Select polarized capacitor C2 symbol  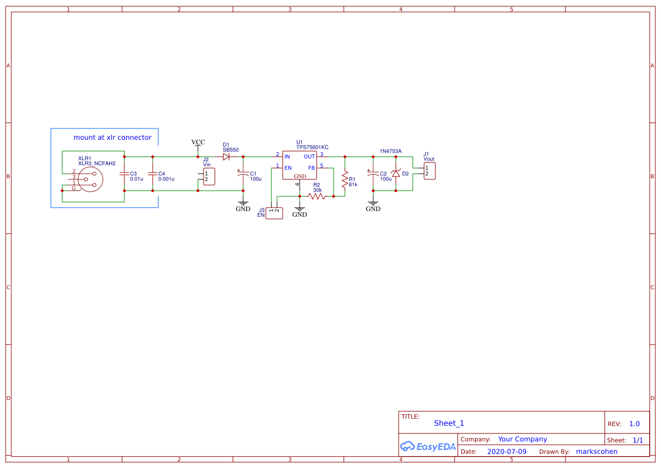[x=373, y=173]
